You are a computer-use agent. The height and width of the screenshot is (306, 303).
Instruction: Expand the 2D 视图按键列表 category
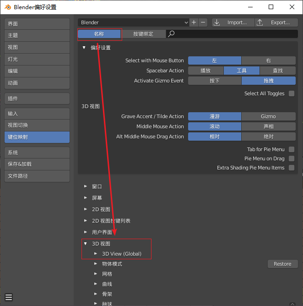pos(86,221)
